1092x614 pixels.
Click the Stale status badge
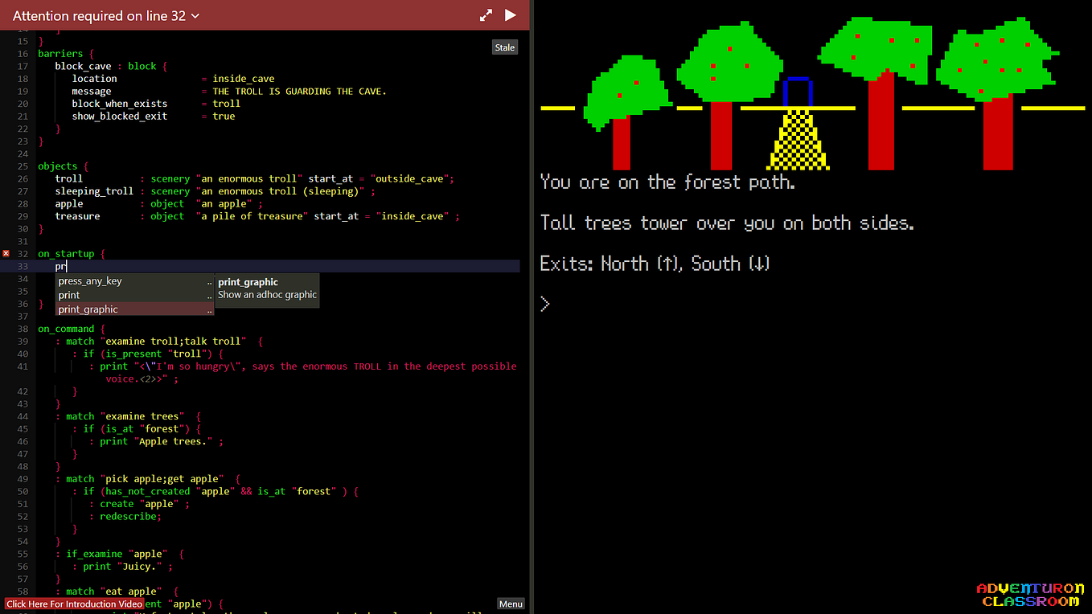(x=504, y=47)
